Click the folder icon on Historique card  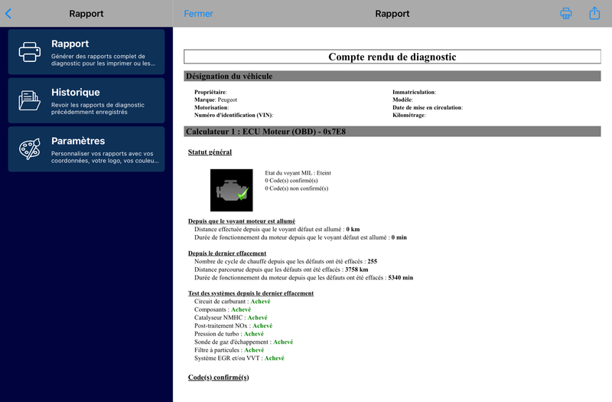click(x=29, y=100)
